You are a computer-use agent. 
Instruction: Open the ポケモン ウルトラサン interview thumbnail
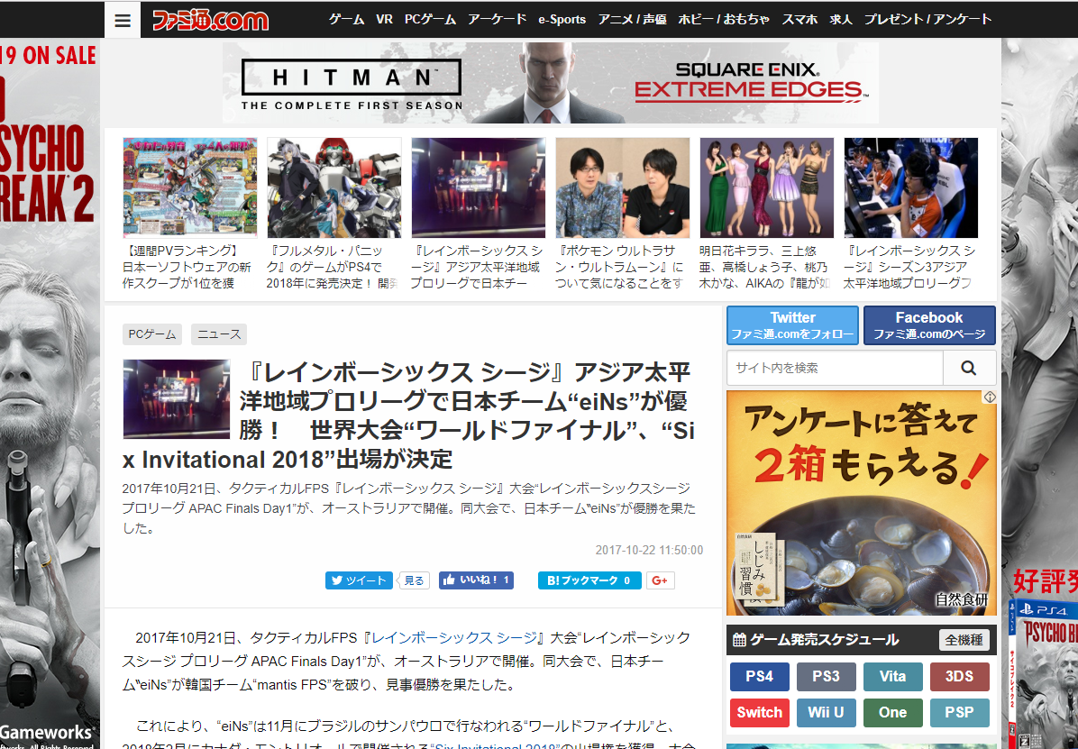[623, 187]
